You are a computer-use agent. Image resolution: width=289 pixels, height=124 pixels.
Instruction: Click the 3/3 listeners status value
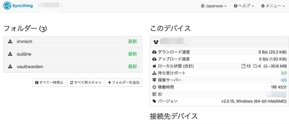coord(284,73)
